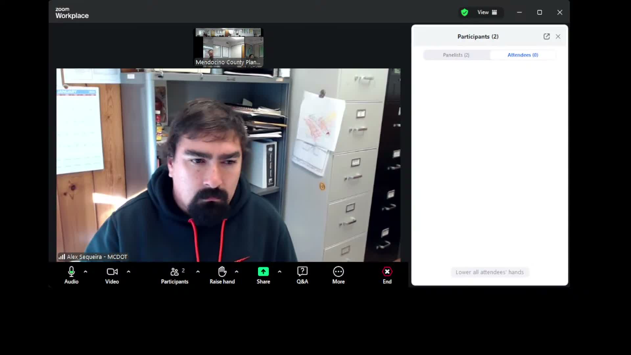631x355 pixels.
Task: Close the Participants side panel
Action: [x=558, y=36]
